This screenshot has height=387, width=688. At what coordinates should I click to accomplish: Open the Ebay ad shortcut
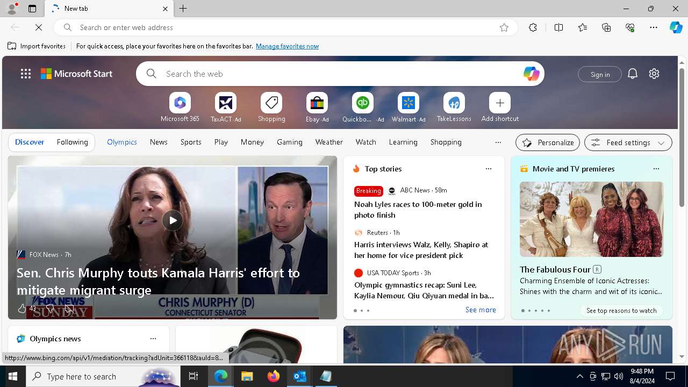[317, 103]
